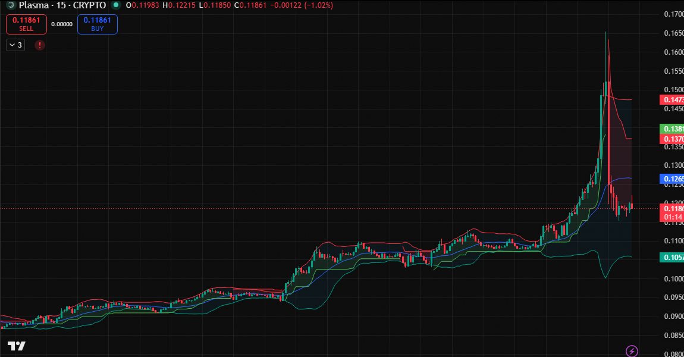Expand the indicators legend showing 3
This screenshot has height=357, width=684.
pyautogui.click(x=15, y=45)
